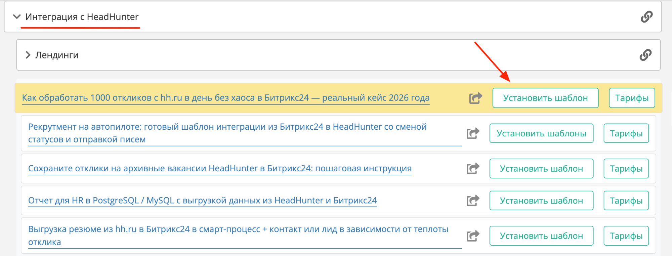Click share icon for Выгрузка резюме row
This screenshot has height=256, width=672.
(473, 236)
